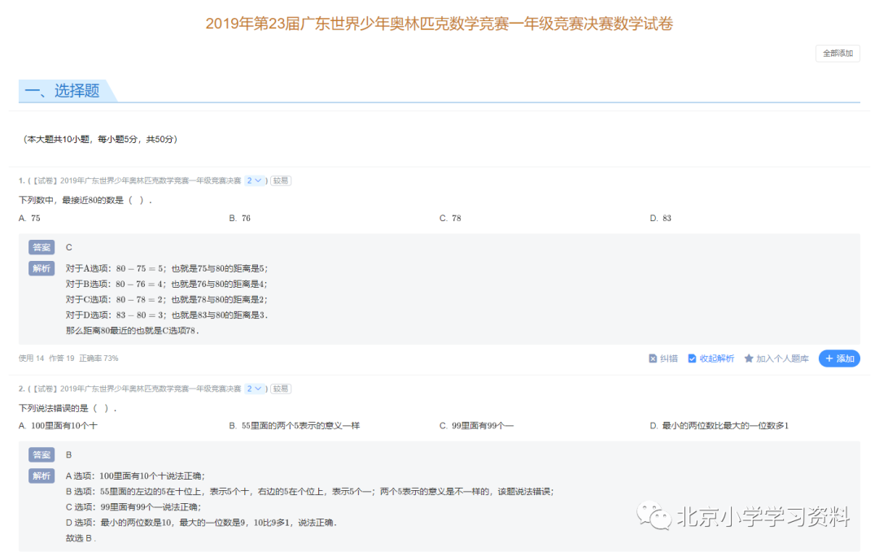Click question 2 source link text
The image size is (879, 556).
pos(138,389)
